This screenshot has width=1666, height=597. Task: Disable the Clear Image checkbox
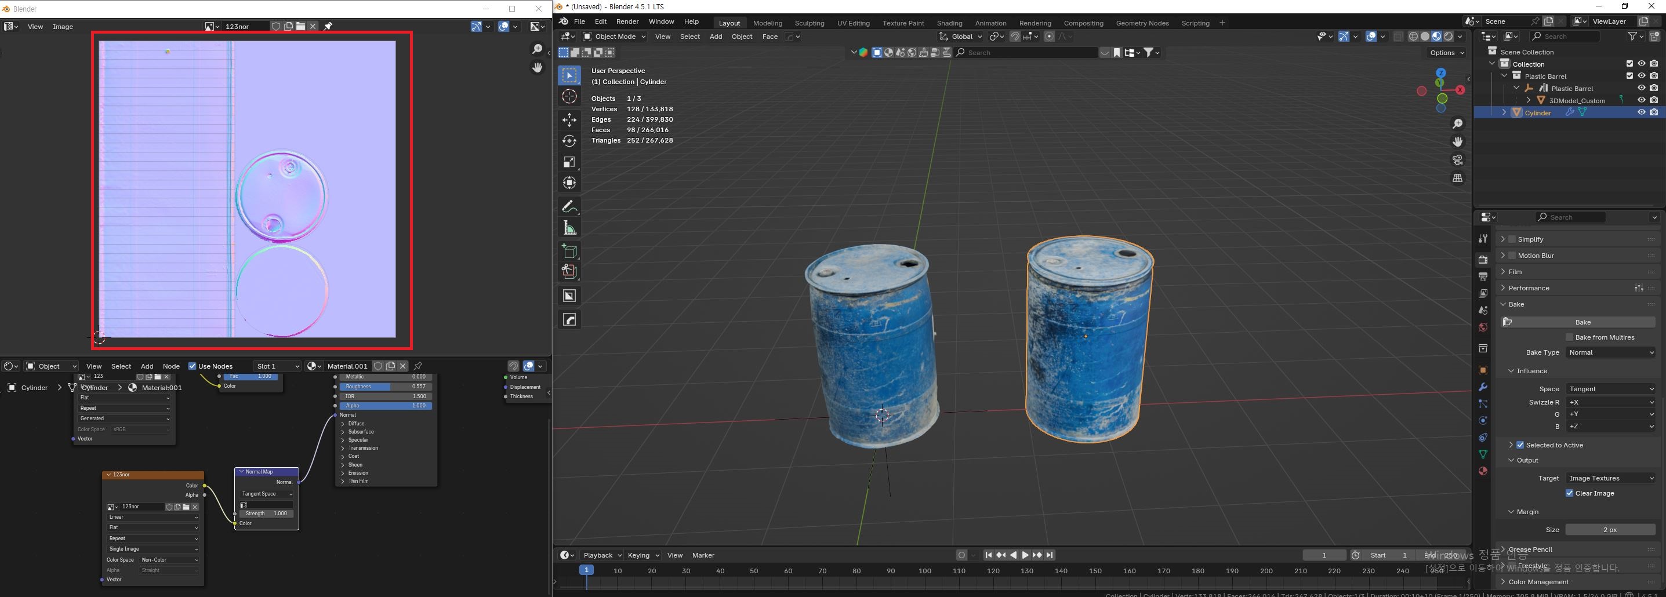click(x=1569, y=493)
